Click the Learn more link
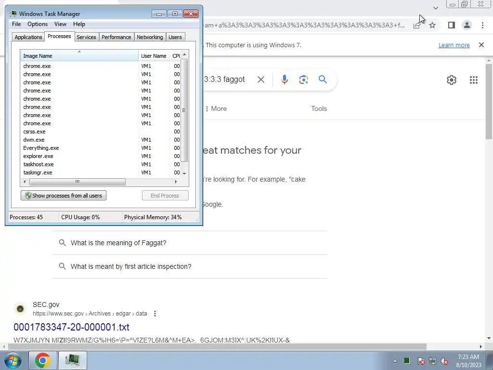 pyautogui.click(x=454, y=45)
